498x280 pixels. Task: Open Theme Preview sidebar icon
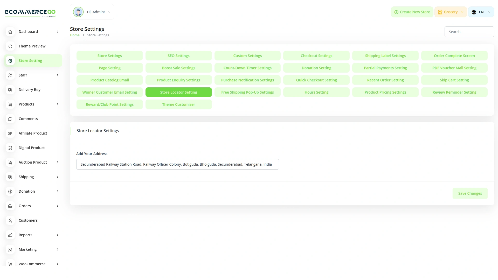(10, 46)
